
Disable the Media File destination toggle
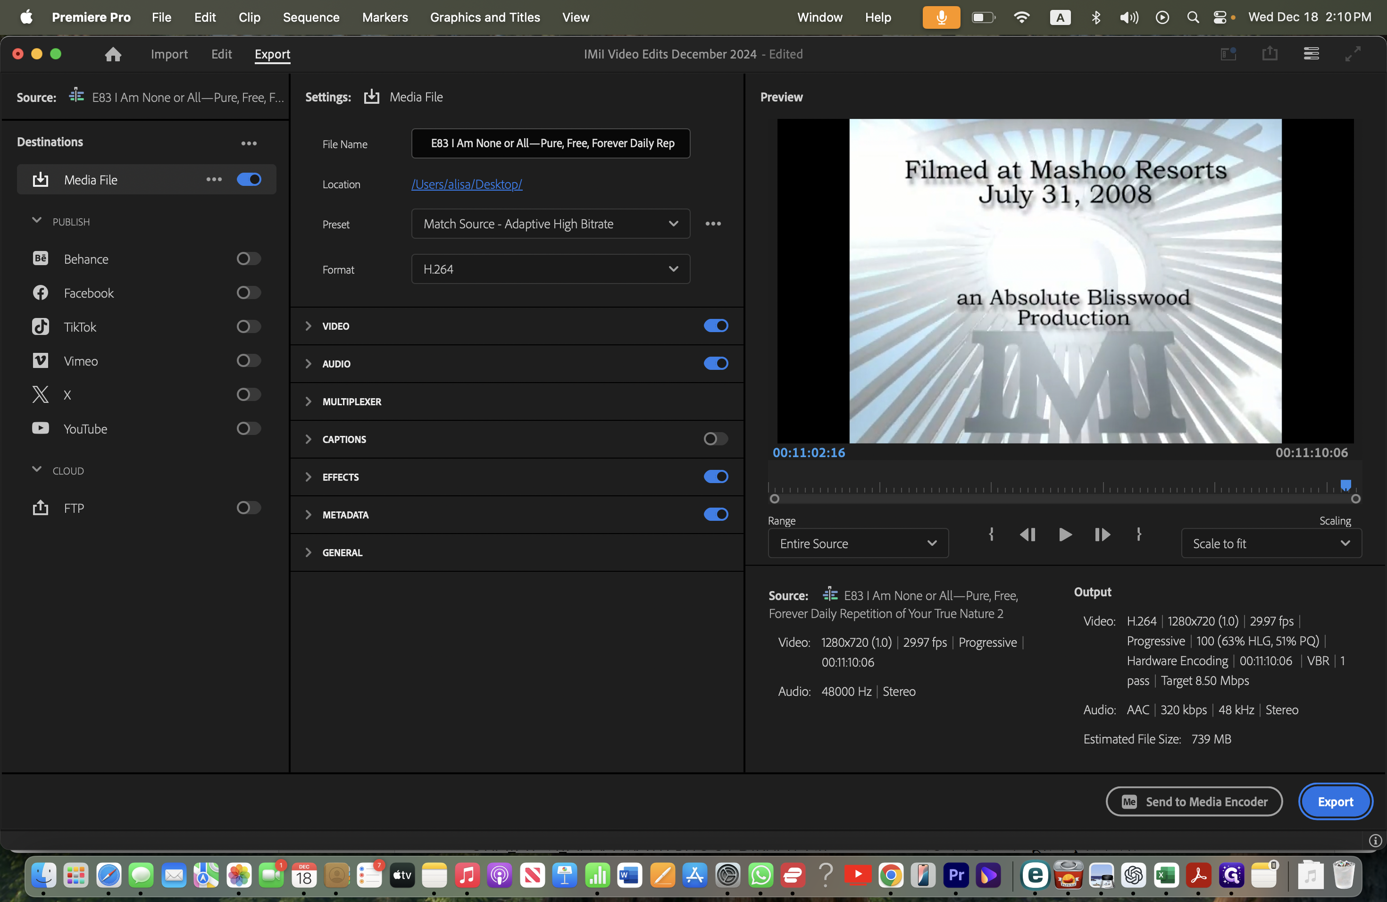point(249,179)
